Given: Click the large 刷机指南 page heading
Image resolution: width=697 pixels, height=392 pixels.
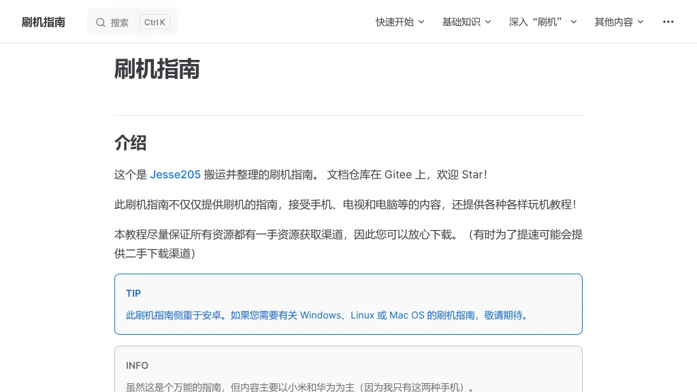Looking at the screenshot, I should (157, 69).
